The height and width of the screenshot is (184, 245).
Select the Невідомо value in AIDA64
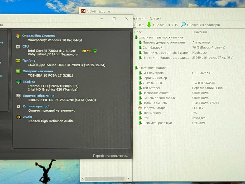[x=199, y=53]
